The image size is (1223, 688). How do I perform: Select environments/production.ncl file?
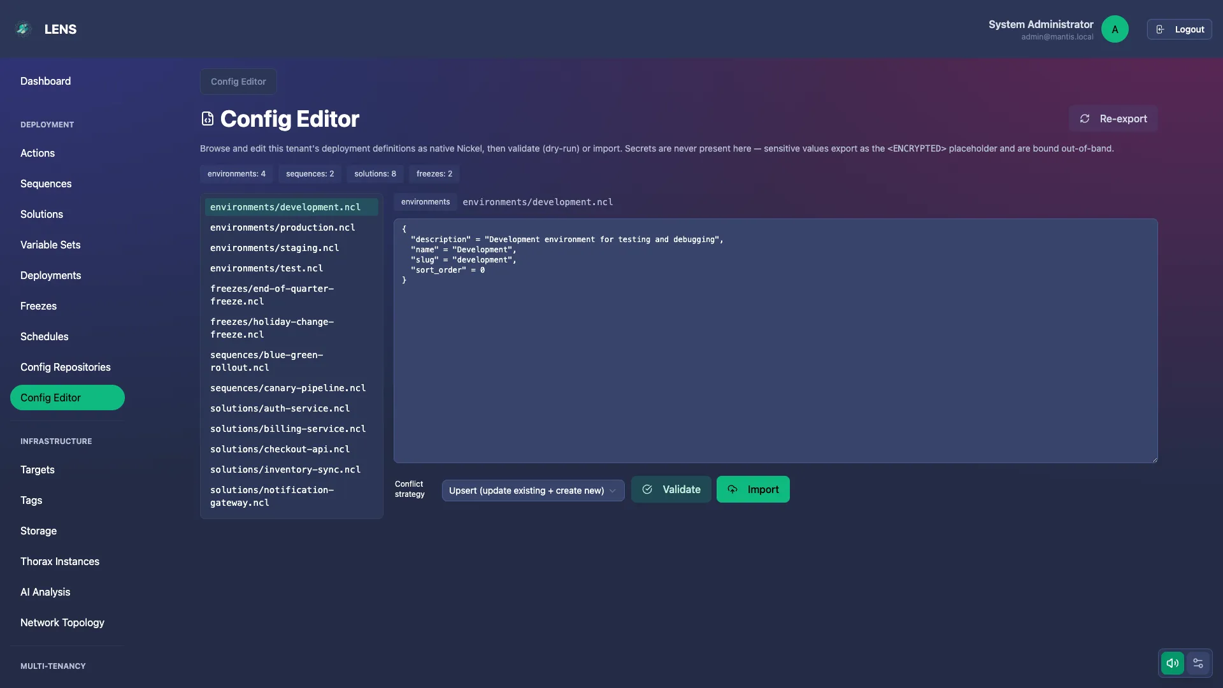coord(292,227)
